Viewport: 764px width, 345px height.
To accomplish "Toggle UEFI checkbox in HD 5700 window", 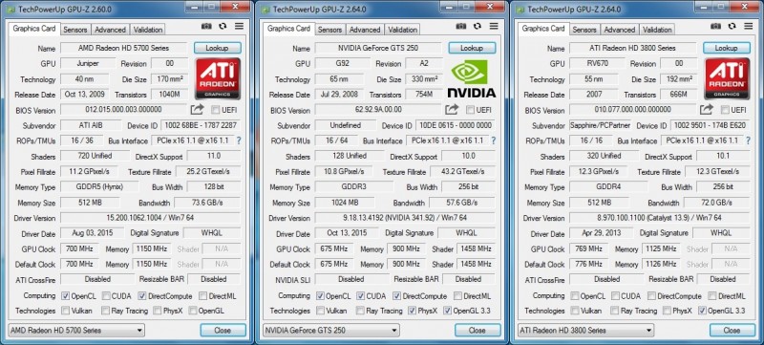I will (x=216, y=110).
